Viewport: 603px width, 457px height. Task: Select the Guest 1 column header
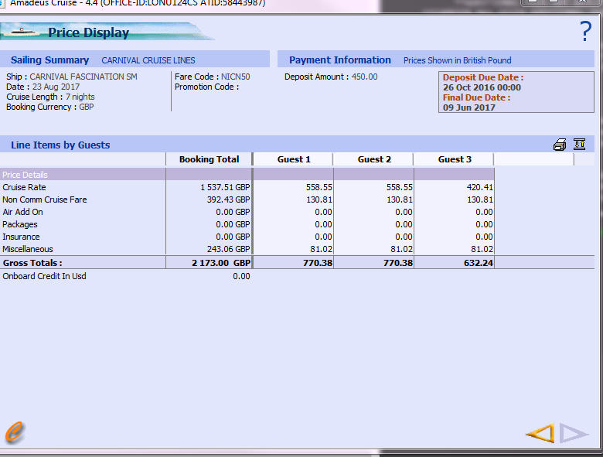click(x=293, y=159)
